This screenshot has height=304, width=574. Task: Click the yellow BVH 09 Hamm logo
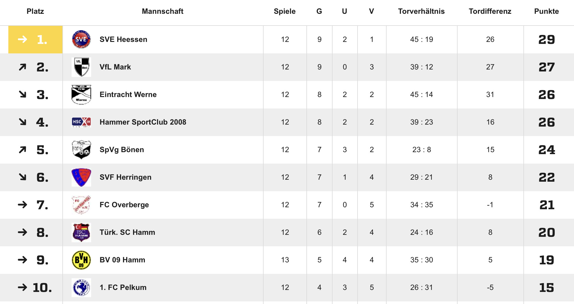coord(81,260)
